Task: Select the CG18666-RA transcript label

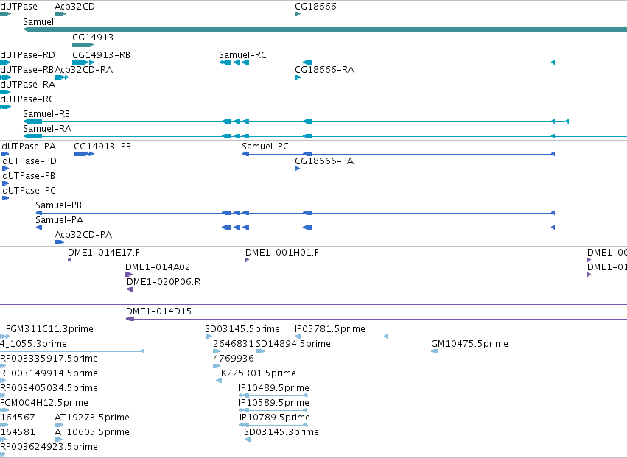Action: pyautogui.click(x=325, y=69)
